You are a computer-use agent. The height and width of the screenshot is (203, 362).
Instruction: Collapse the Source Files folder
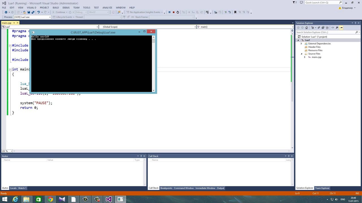(x=301, y=54)
